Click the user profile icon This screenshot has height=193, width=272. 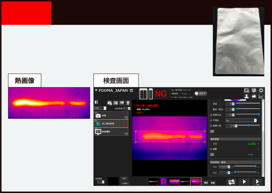pyautogui.click(x=246, y=96)
